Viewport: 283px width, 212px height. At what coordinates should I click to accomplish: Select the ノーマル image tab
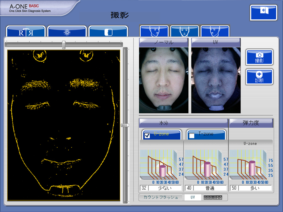[x=164, y=42]
